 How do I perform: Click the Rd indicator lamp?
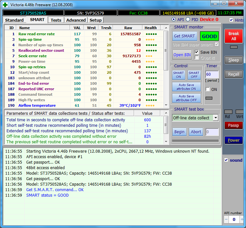(x=228, y=112)
